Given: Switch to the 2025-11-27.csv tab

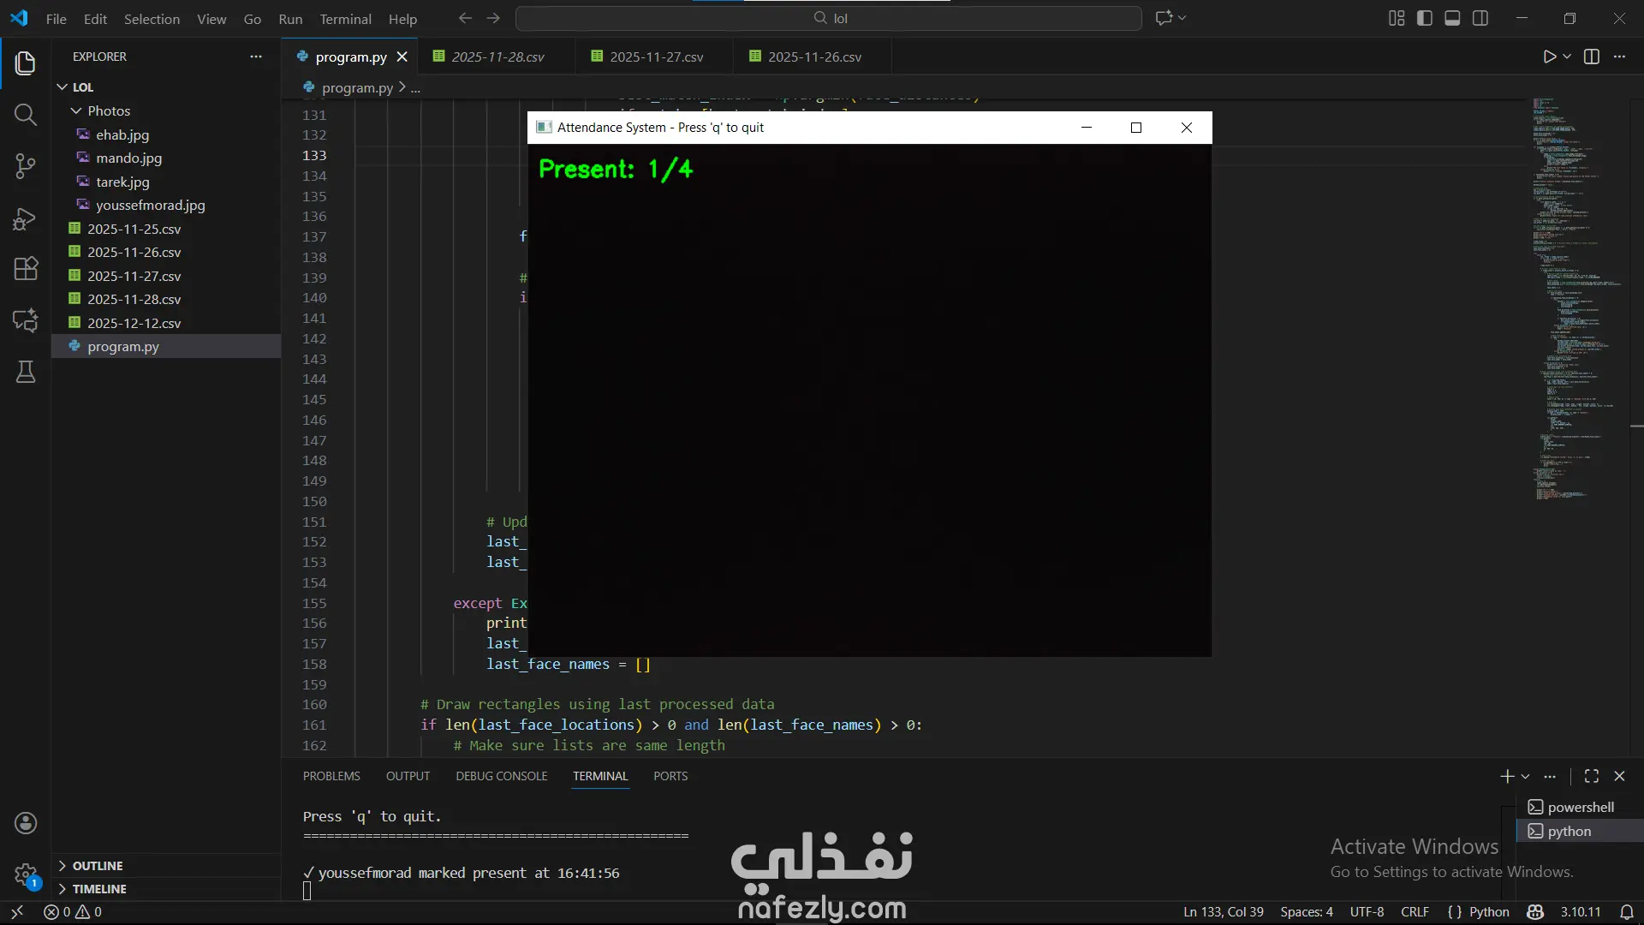Looking at the screenshot, I should pos(656,57).
